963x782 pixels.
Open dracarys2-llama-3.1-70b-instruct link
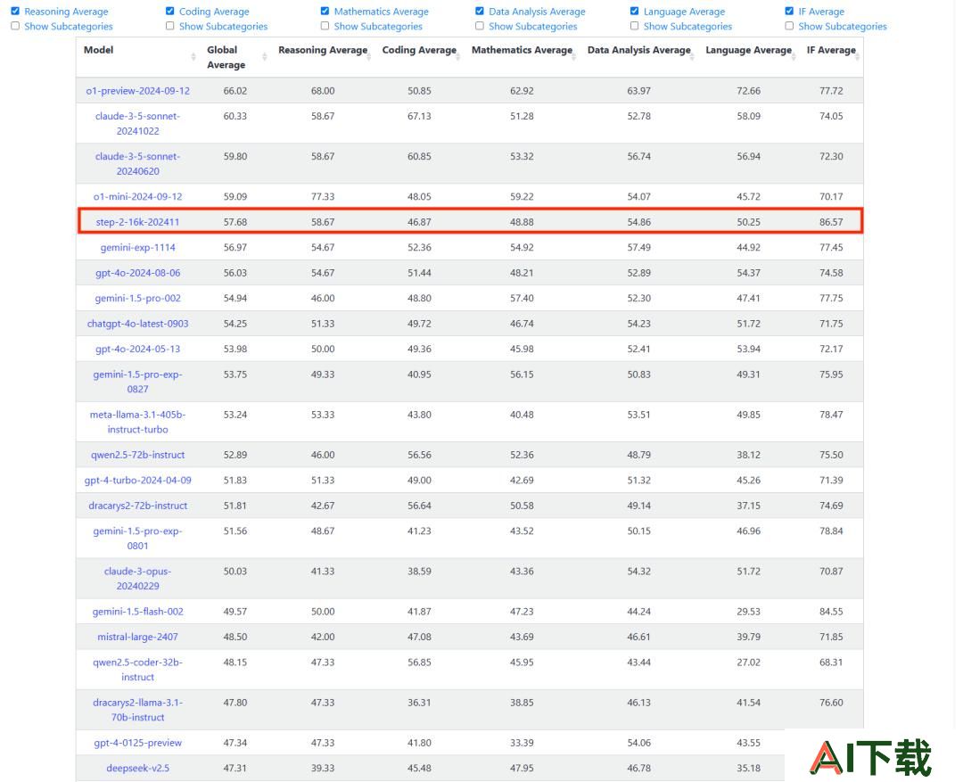tap(137, 710)
